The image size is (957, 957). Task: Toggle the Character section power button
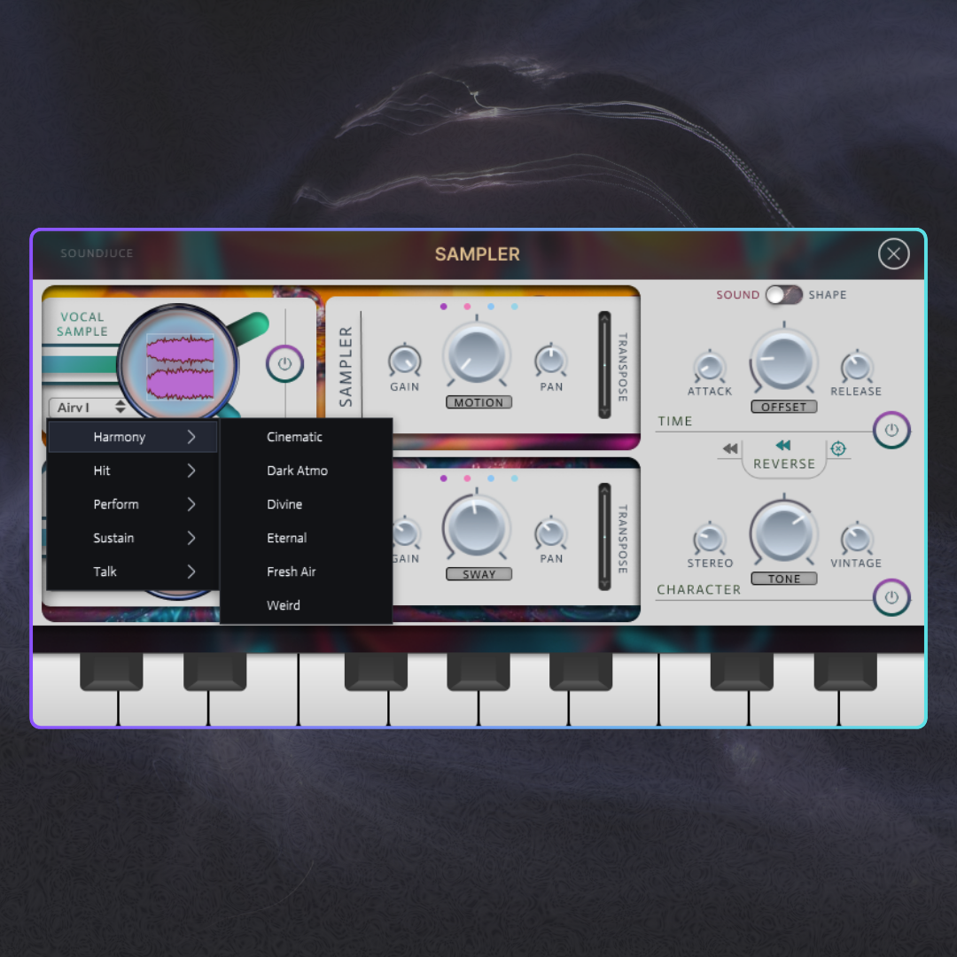(x=891, y=597)
